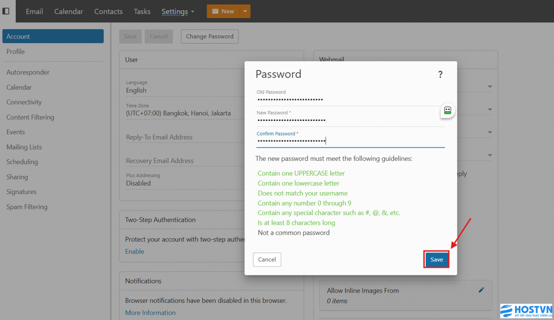
Task: Toggle the sidebar panel icon
Action: pyautogui.click(x=6, y=11)
